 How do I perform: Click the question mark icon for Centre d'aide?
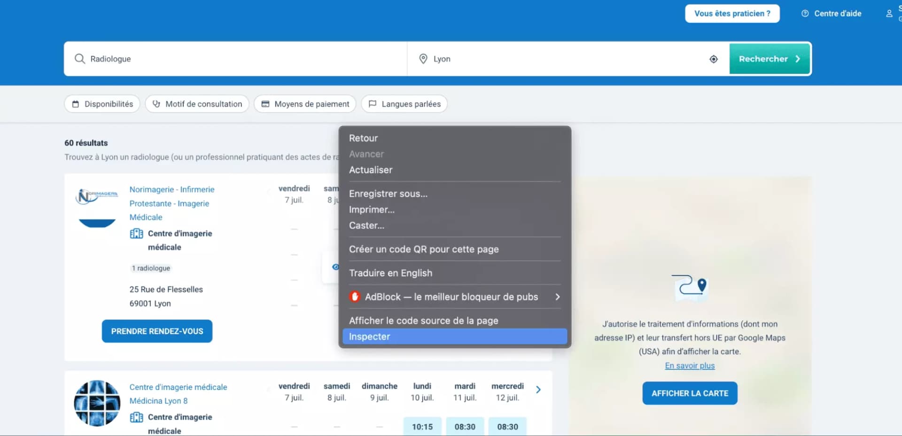(805, 13)
